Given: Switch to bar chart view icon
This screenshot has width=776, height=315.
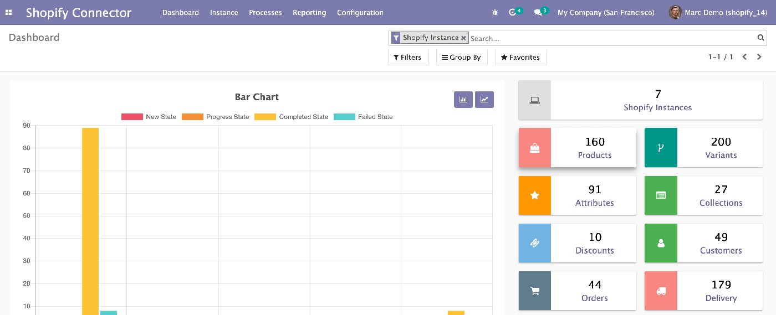Looking at the screenshot, I should 463,100.
